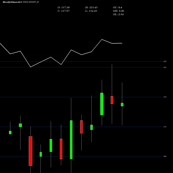
Task: Click the close price 'C: 117.97' readout
Action: click(64, 11)
